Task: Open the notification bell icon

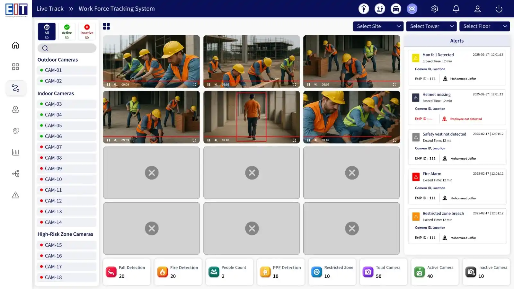Action: pyautogui.click(x=456, y=9)
